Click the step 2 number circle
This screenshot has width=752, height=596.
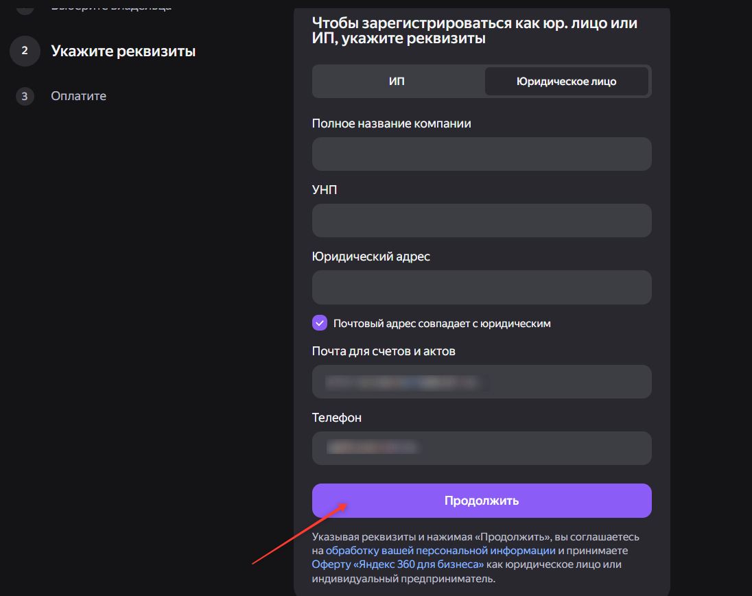[25, 51]
